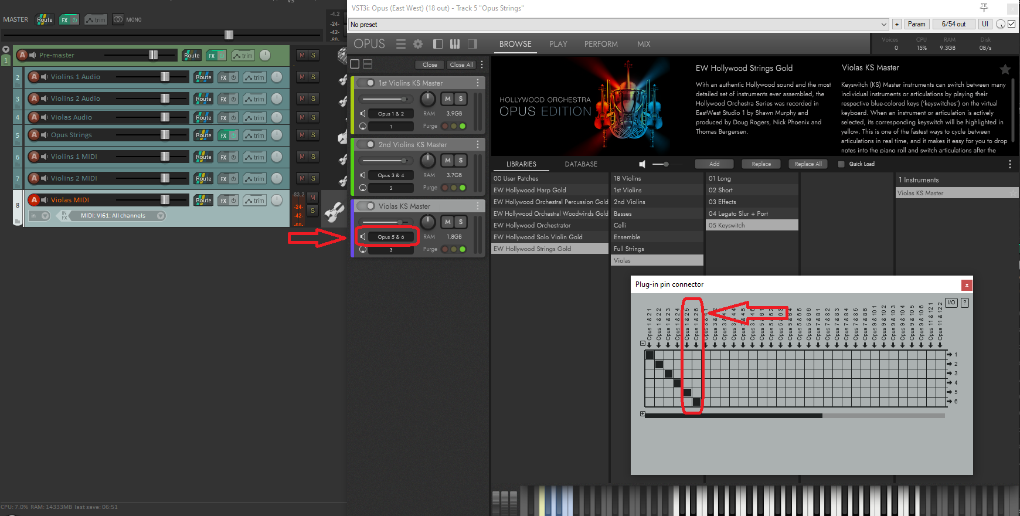
Task: Open MIDI channel selector showing 1
Action: (390, 127)
